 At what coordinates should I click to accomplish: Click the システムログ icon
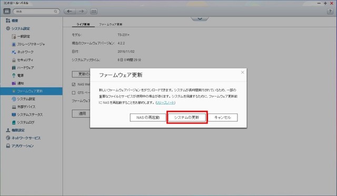[14, 122]
